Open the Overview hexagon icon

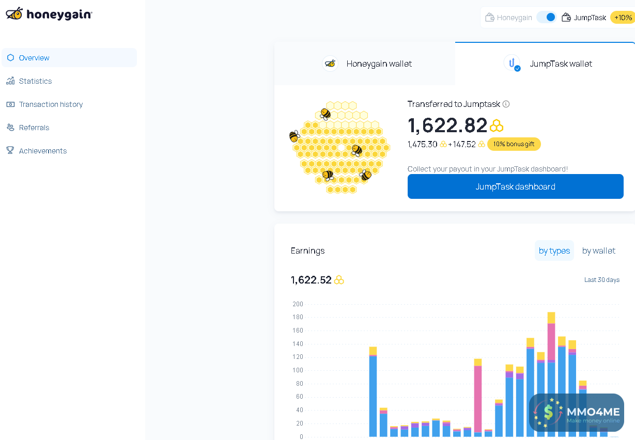tap(10, 58)
